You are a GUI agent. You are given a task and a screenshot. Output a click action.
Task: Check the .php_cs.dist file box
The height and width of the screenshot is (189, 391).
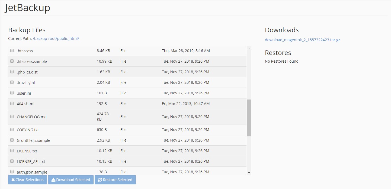[12, 72]
